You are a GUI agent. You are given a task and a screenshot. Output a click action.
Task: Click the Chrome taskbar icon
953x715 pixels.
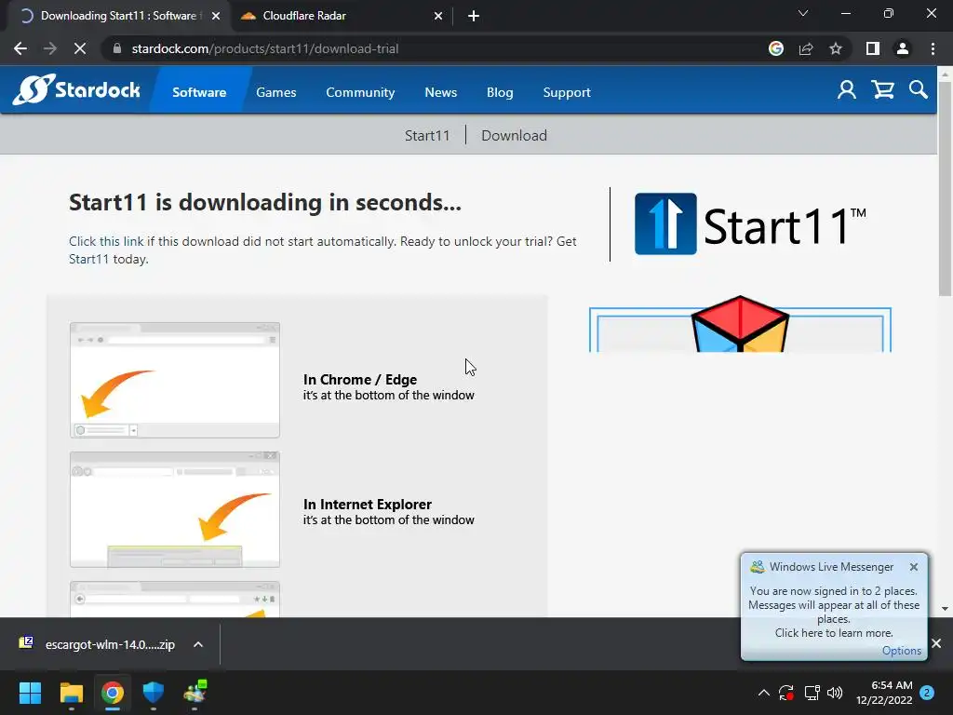tap(113, 693)
